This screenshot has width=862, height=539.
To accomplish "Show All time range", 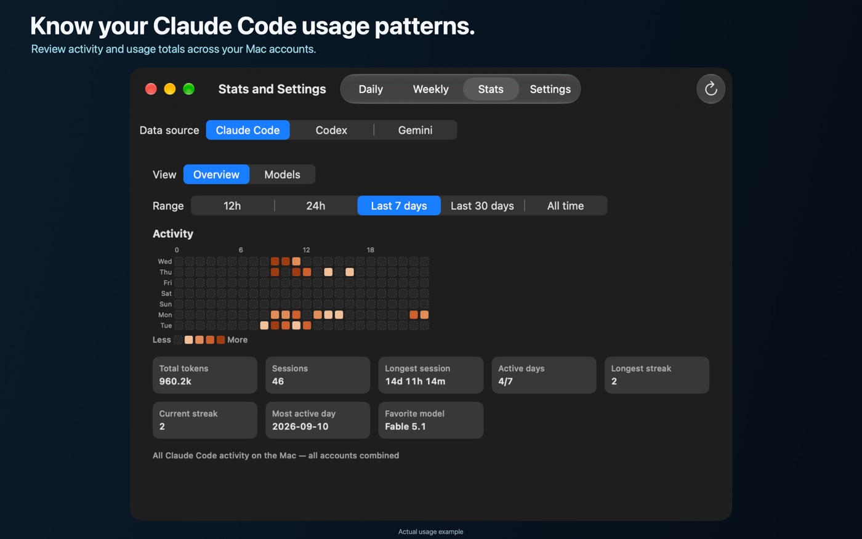I will 565,206.
